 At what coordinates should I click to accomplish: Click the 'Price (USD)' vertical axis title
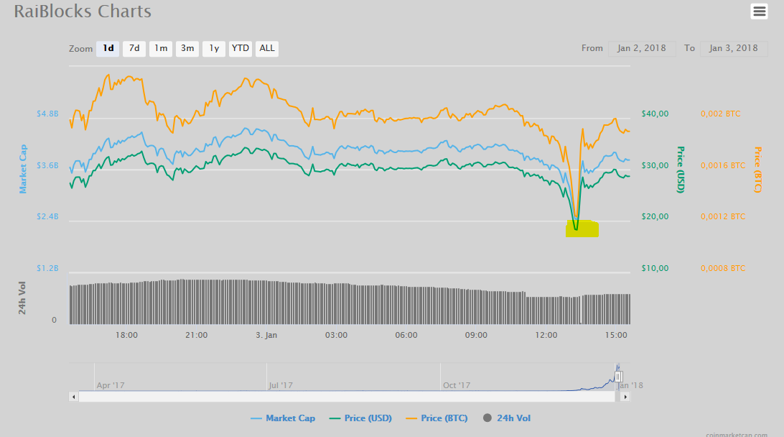point(680,169)
